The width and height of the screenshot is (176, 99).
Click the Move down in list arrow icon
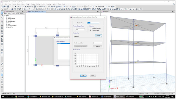pos(54,7)
